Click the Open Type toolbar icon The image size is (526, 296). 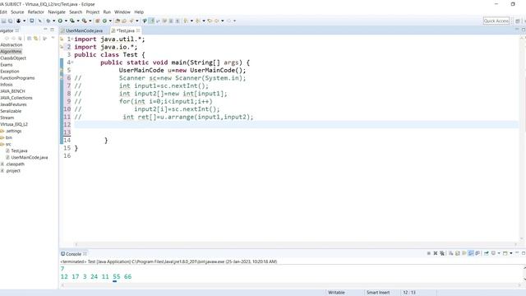click(118, 21)
